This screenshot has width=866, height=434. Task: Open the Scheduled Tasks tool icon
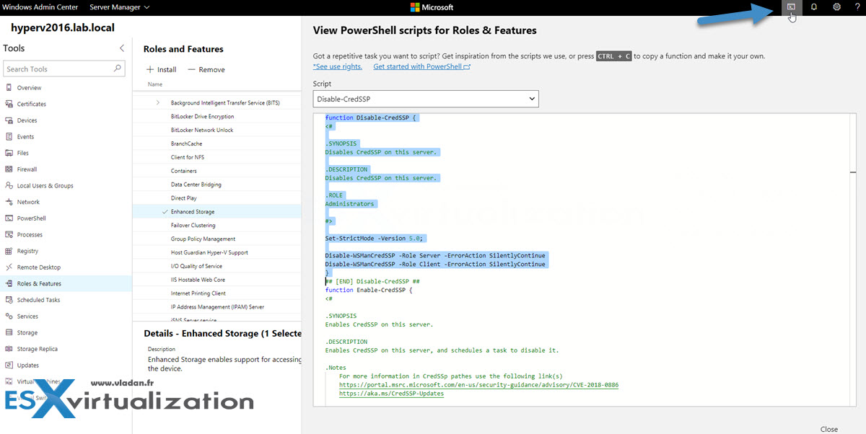tap(9, 300)
